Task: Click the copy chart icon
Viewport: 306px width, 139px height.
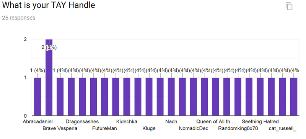Action: [x=289, y=6]
